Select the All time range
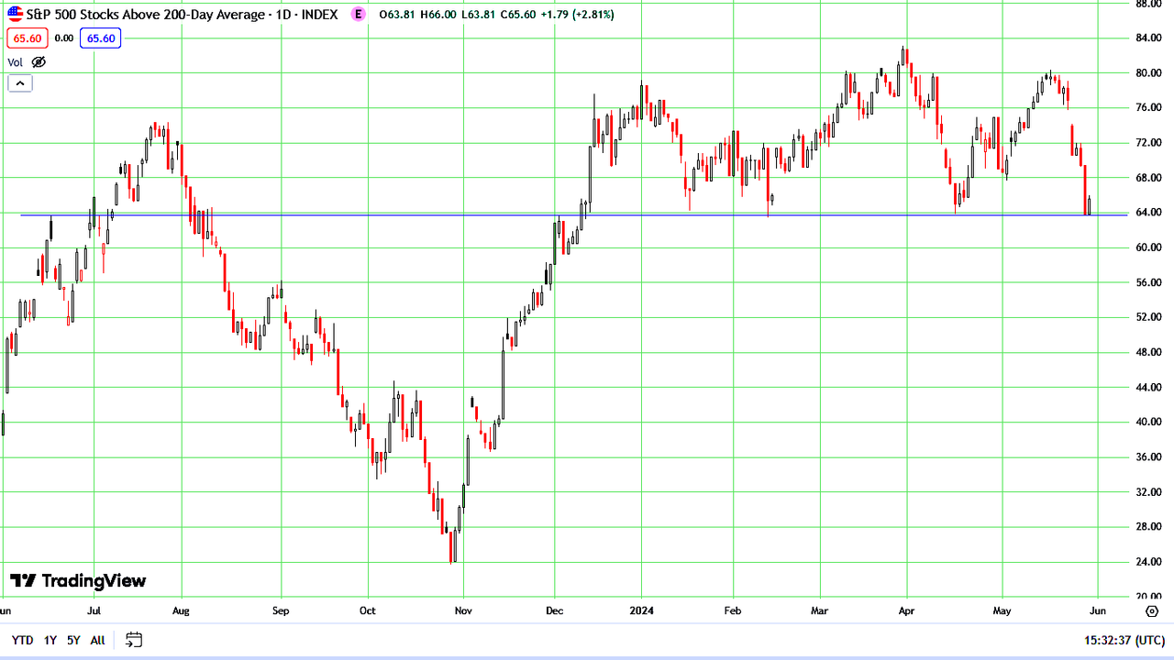1174x660 pixels. click(97, 640)
